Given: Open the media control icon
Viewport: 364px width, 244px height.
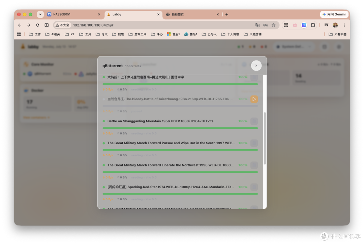Looking at the screenshot, I should point(326,25).
